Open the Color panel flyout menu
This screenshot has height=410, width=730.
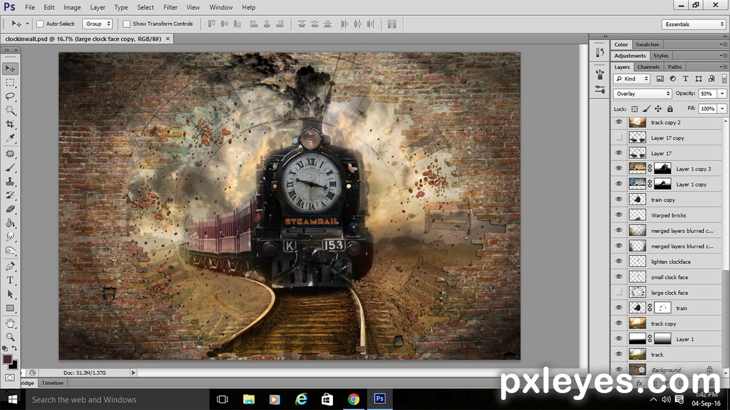click(x=723, y=45)
